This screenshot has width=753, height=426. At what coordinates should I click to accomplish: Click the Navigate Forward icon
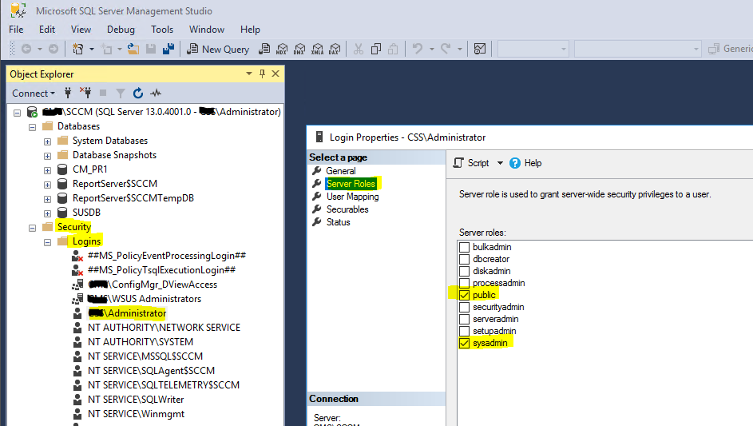point(54,49)
